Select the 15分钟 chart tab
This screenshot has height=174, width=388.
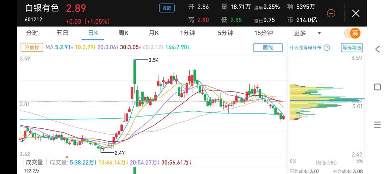264,33
